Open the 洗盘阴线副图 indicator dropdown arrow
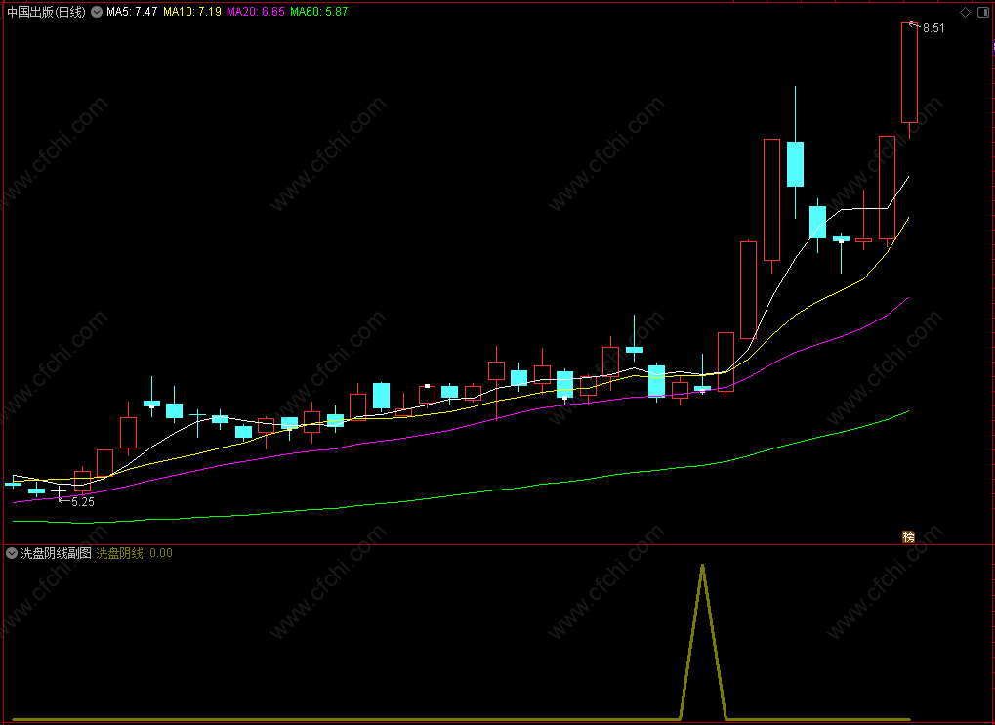This screenshot has height=725, width=995. coord(12,554)
